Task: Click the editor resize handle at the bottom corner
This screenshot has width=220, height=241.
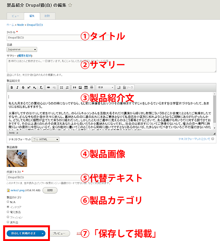Action: tap(214, 133)
